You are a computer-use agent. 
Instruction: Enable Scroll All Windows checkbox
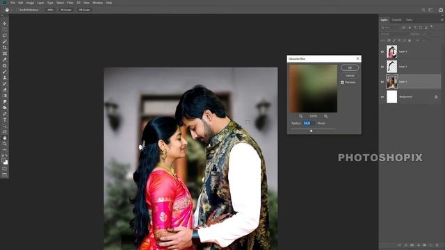pyautogui.click(x=17, y=10)
